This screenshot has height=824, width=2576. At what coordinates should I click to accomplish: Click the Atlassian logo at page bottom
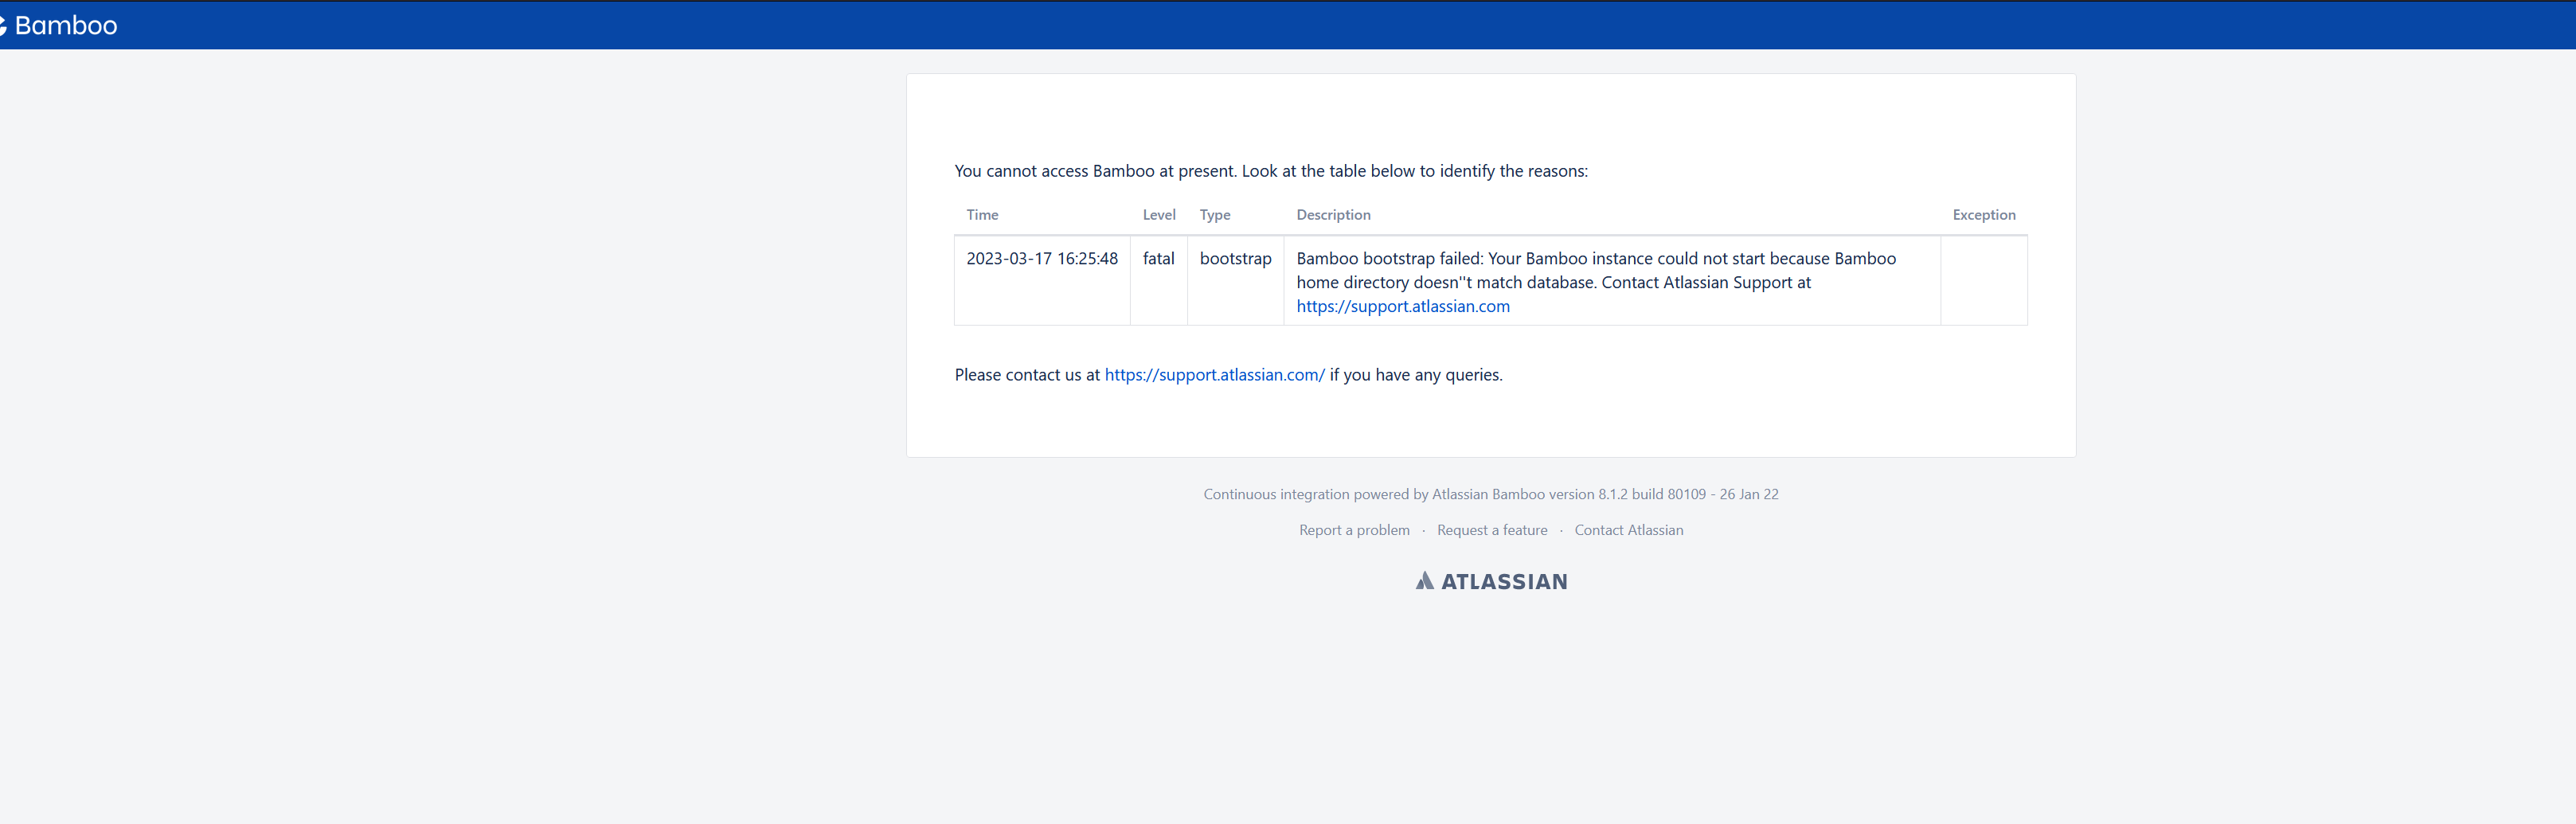[x=1491, y=580]
